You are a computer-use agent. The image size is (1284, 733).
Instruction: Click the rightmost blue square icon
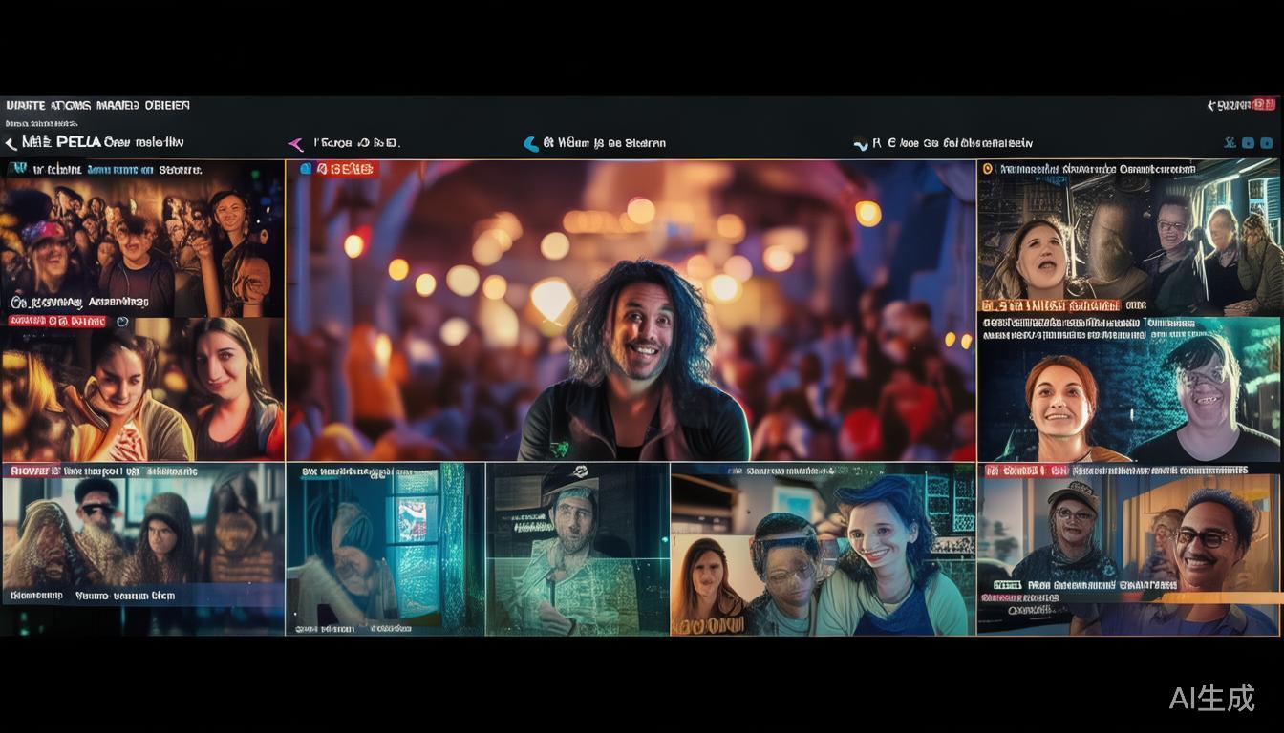(x=1267, y=143)
